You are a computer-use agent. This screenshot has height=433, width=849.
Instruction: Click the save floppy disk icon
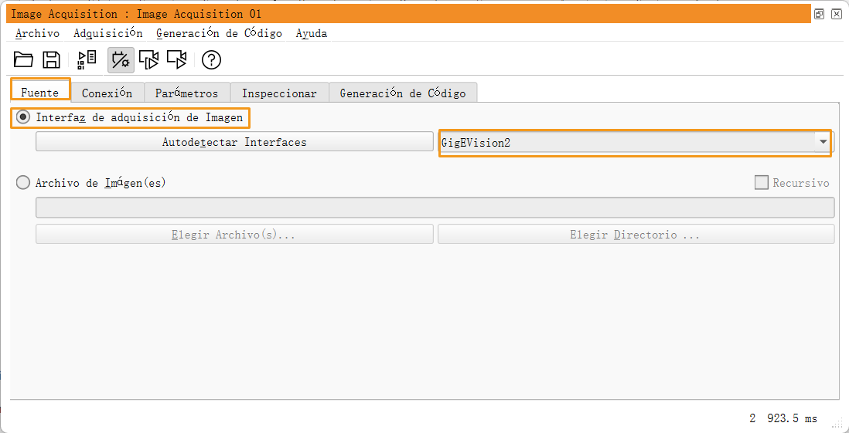click(51, 59)
